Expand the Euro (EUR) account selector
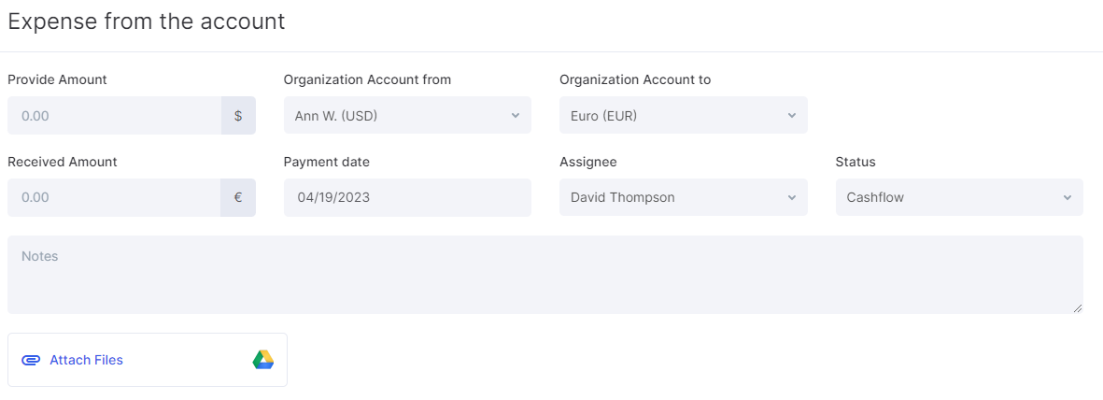 [672, 116]
